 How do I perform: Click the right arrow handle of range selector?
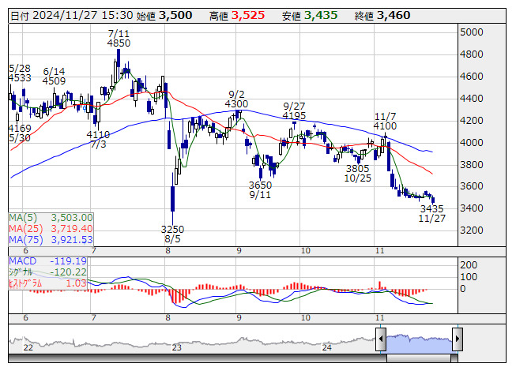tap(458, 339)
